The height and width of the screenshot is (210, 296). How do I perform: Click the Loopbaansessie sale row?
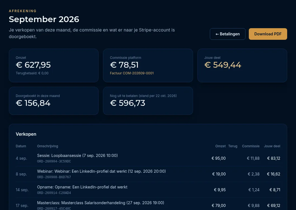(x=148, y=158)
